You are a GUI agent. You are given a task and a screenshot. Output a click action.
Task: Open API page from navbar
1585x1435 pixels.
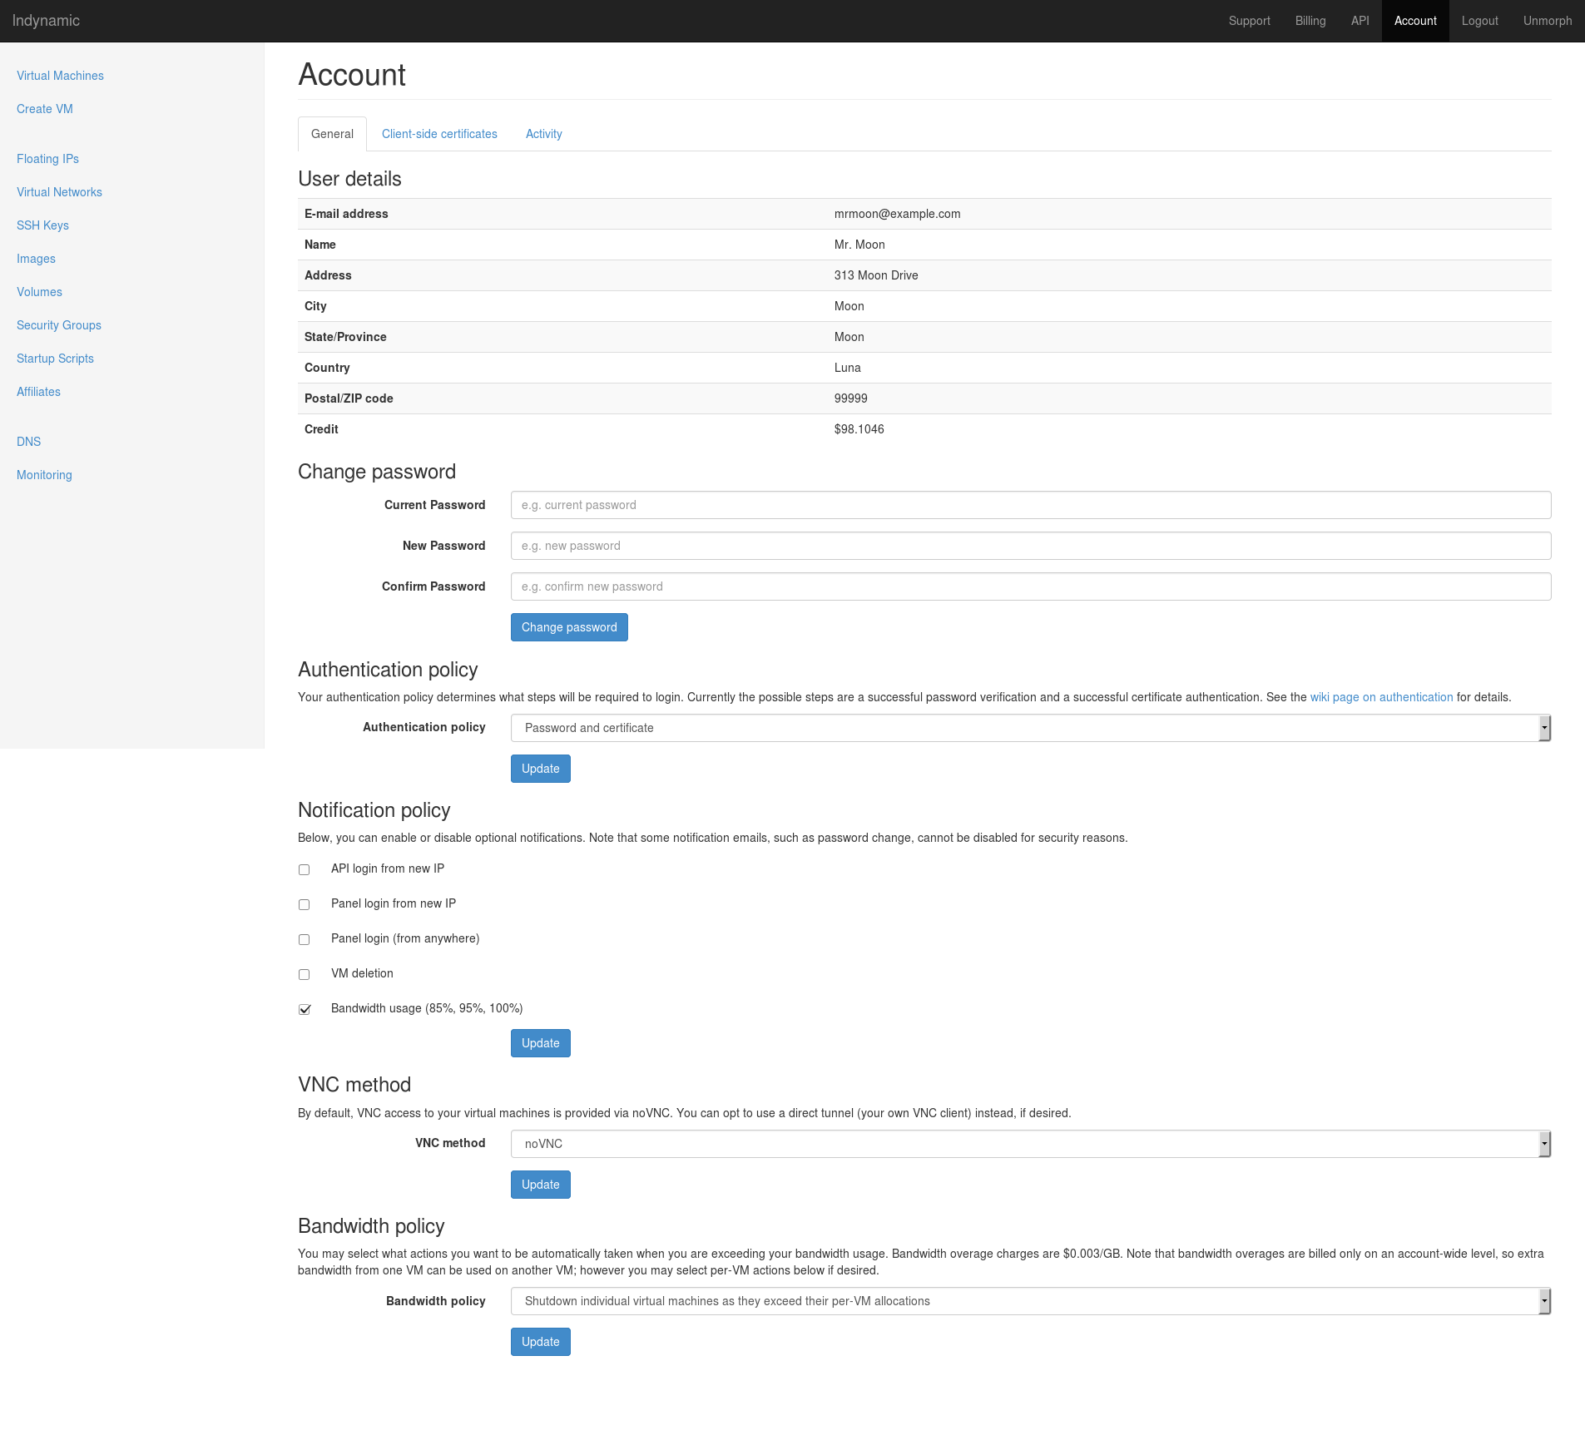click(x=1360, y=21)
